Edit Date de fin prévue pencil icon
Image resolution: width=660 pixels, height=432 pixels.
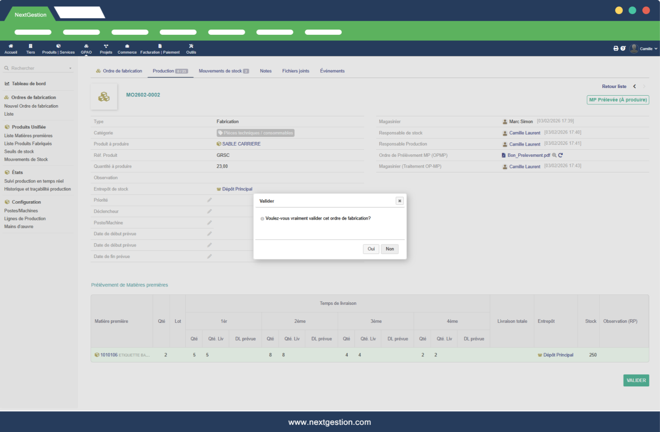coord(209,256)
